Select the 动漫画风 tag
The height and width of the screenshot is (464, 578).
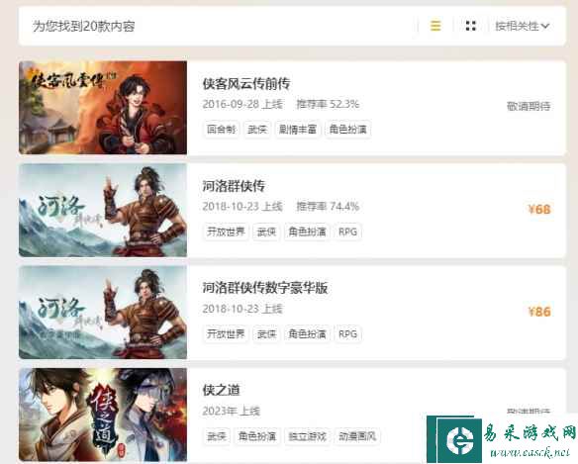pyautogui.click(x=357, y=436)
